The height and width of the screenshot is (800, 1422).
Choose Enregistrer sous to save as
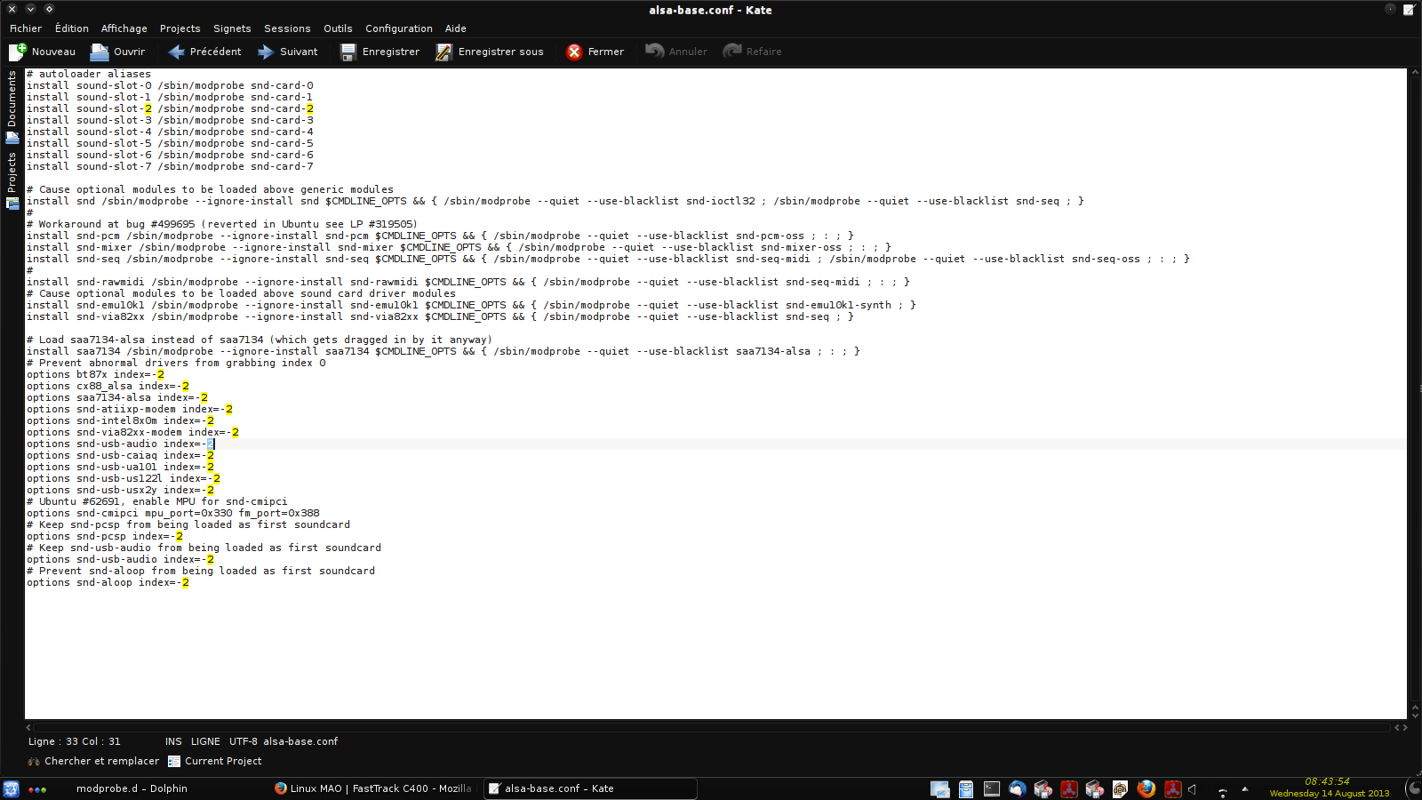pos(490,52)
